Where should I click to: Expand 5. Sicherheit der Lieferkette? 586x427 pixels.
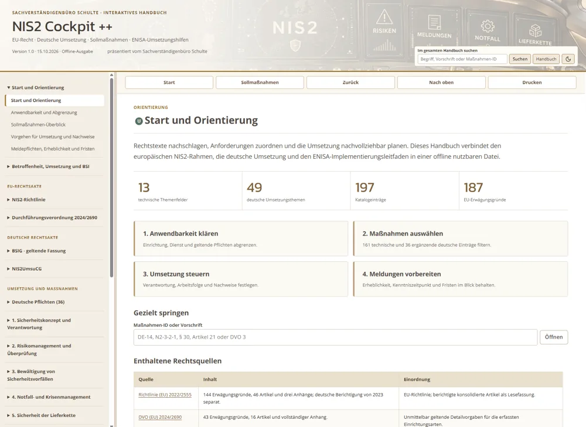41,415
